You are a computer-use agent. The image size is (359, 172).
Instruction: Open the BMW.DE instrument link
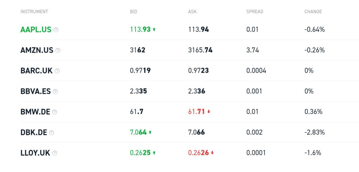pyautogui.click(x=35, y=112)
